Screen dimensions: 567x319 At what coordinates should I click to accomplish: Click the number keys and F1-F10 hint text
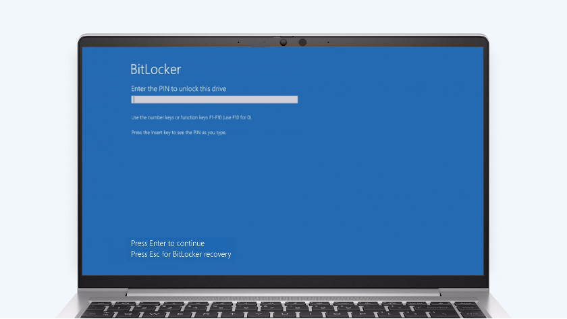click(x=191, y=117)
